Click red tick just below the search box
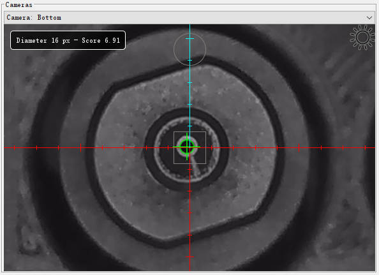 189,169
